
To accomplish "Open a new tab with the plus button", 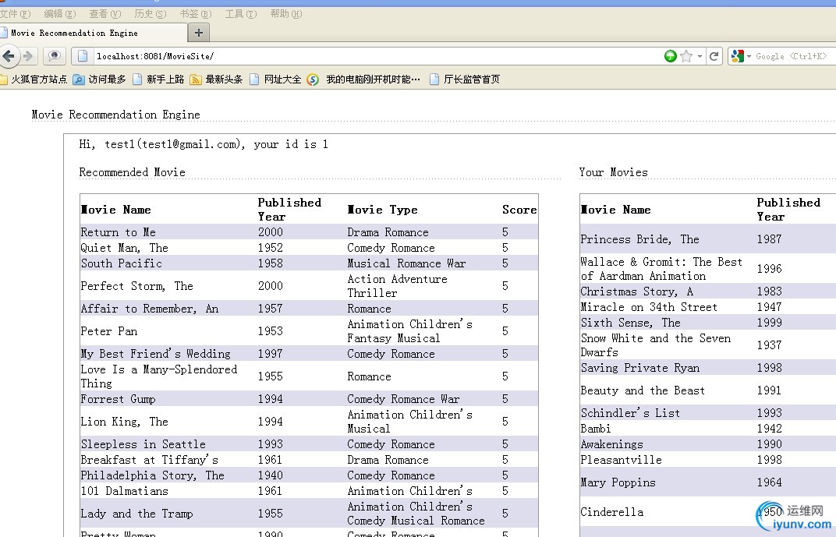I will (x=199, y=33).
